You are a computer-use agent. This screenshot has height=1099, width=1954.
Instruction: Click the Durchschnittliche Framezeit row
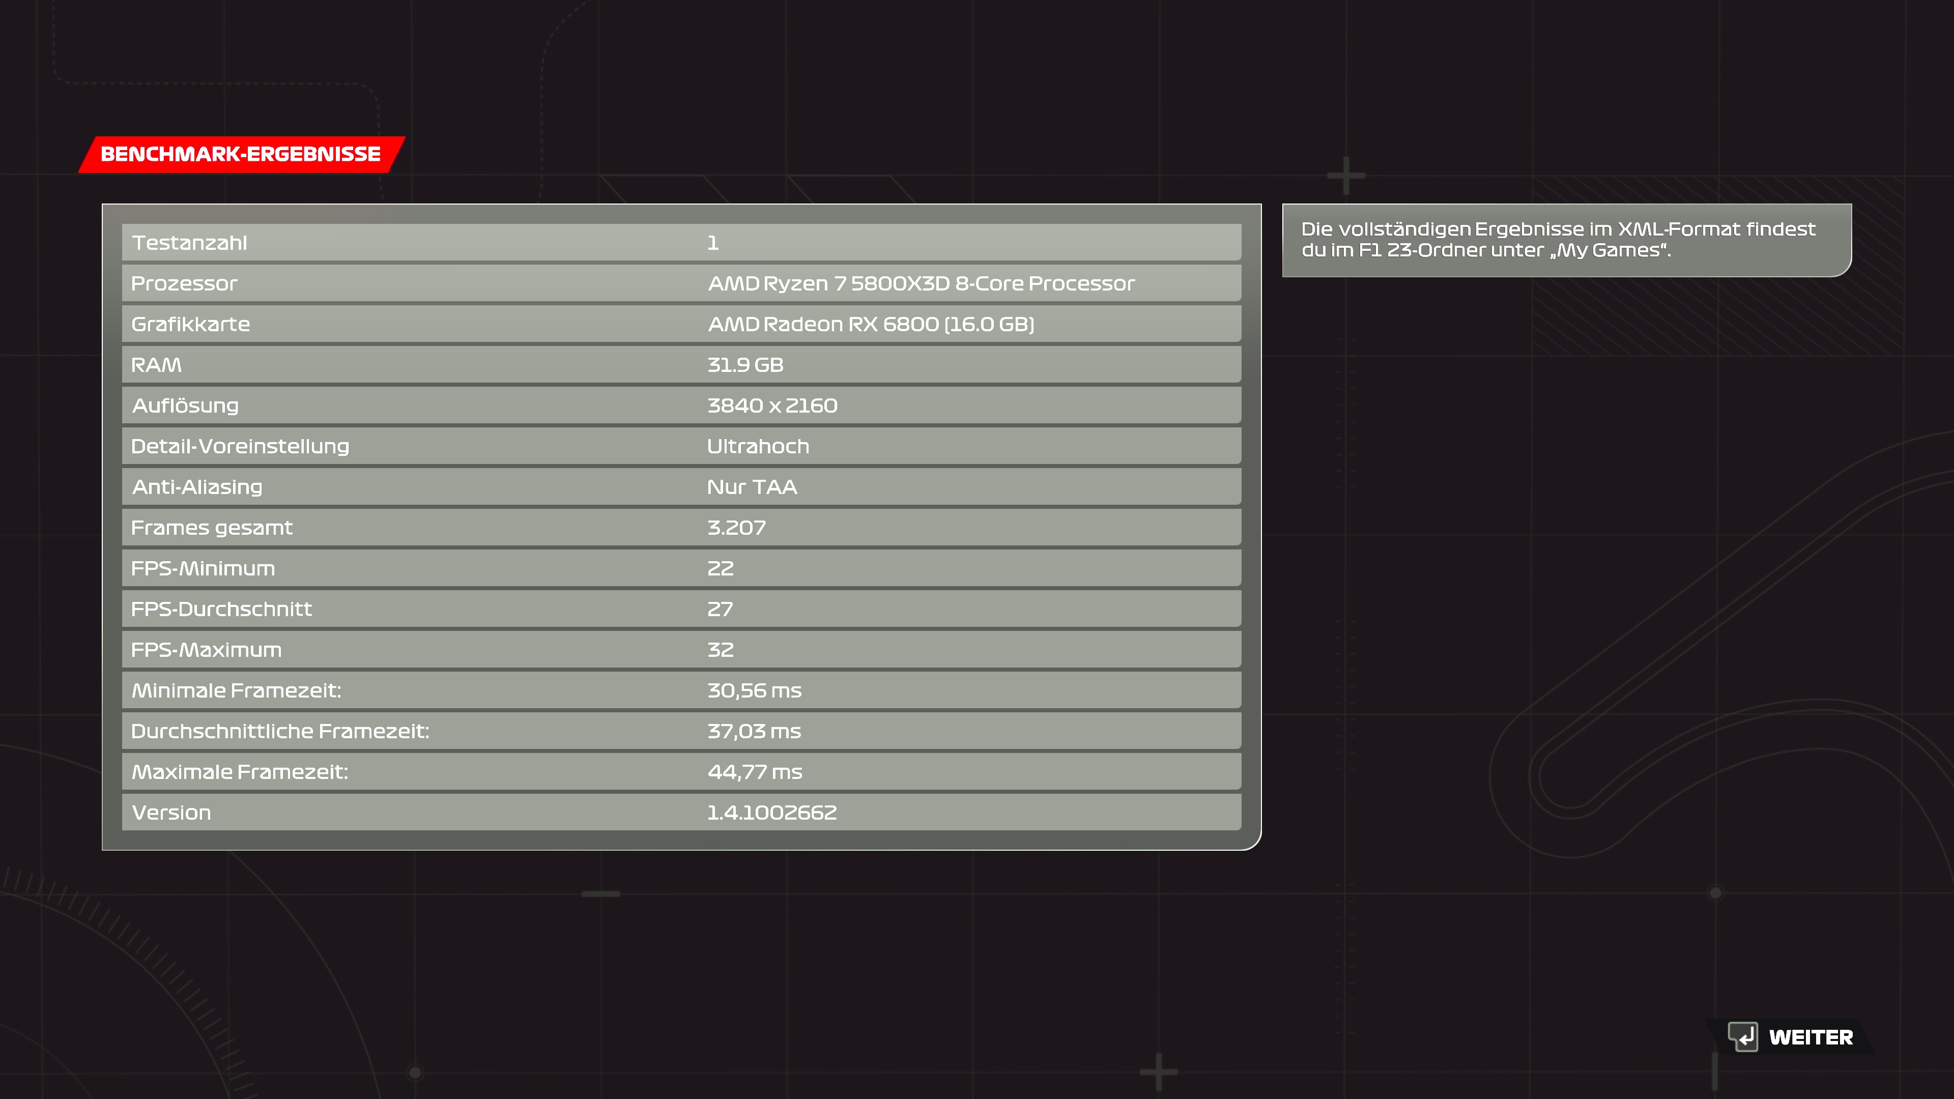(680, 731)
